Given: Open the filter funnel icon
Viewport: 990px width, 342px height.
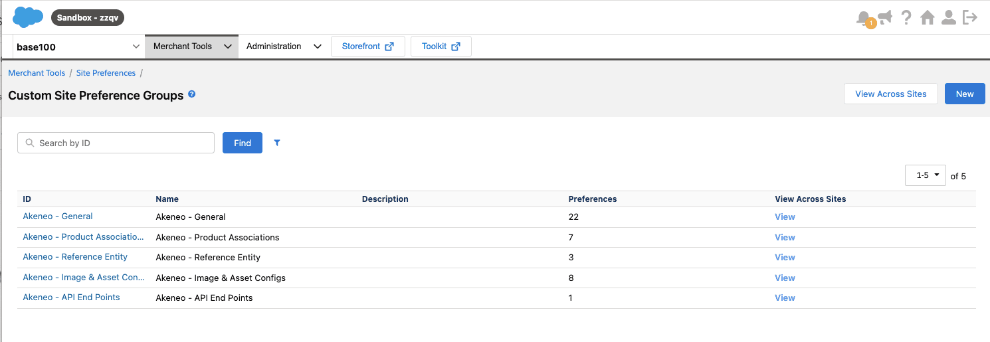Looking at the screenshot, I should click(x=277, y=143).
